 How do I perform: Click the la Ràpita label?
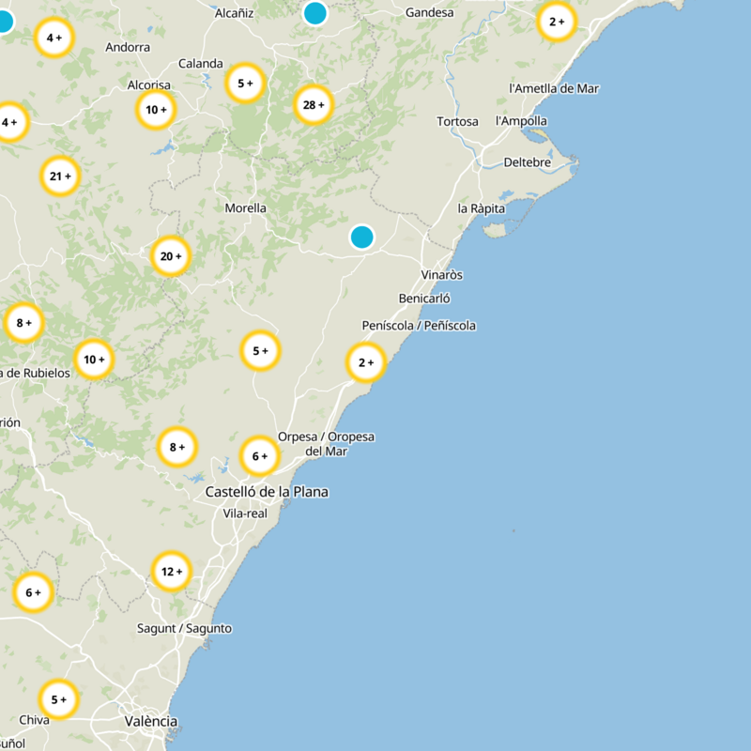coord(482,208)
